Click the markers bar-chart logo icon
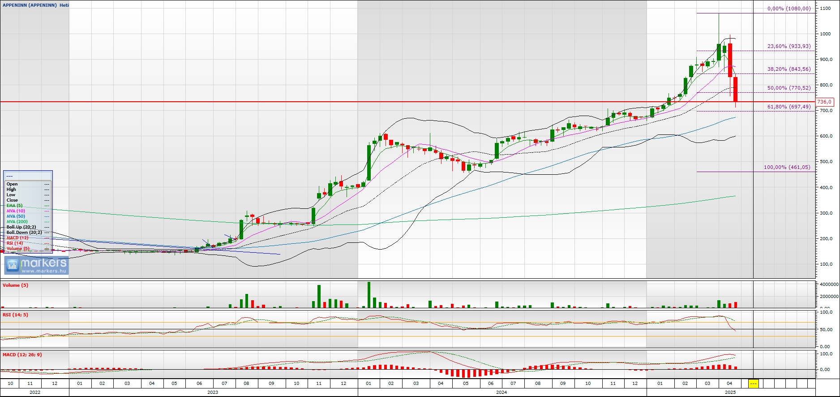 12,265
